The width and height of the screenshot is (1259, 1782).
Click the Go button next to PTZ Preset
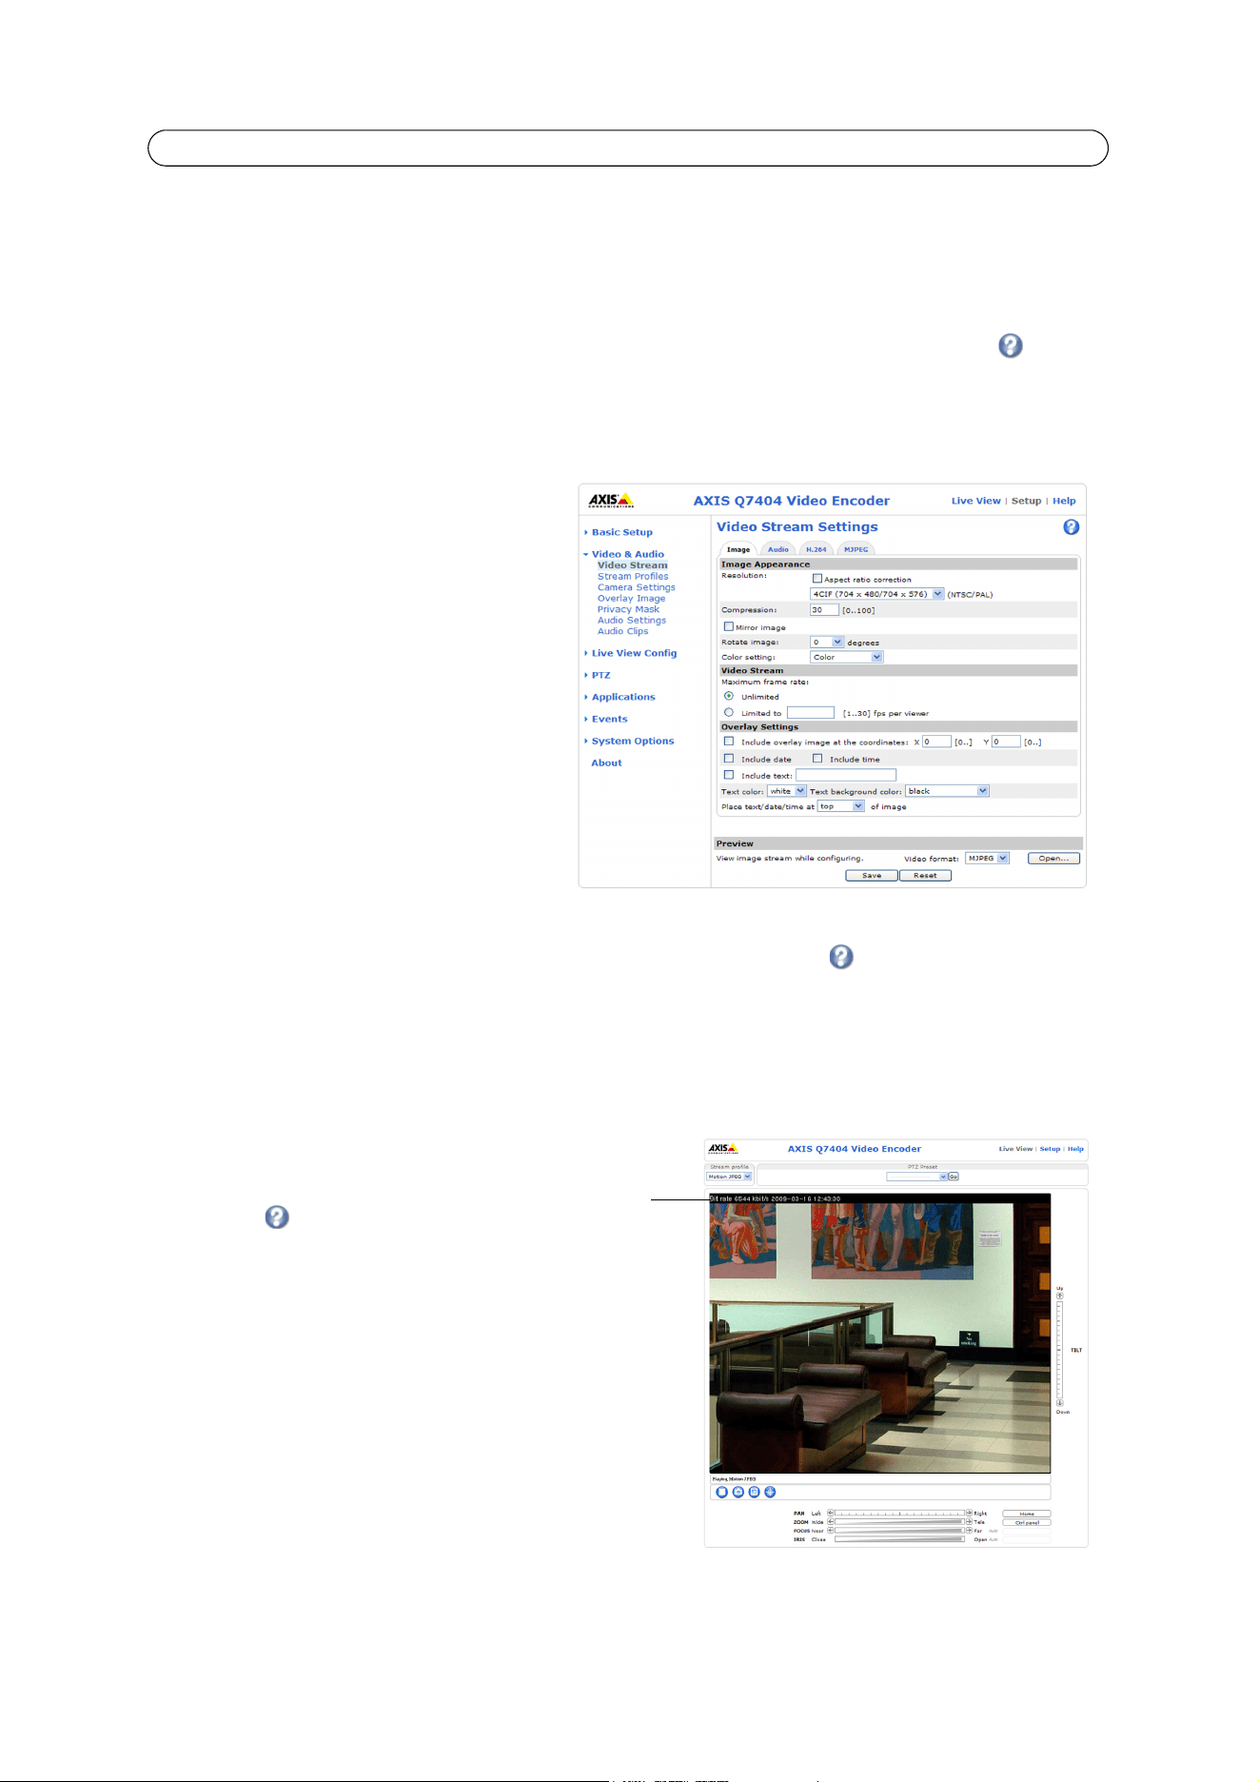click(954, 1177)
